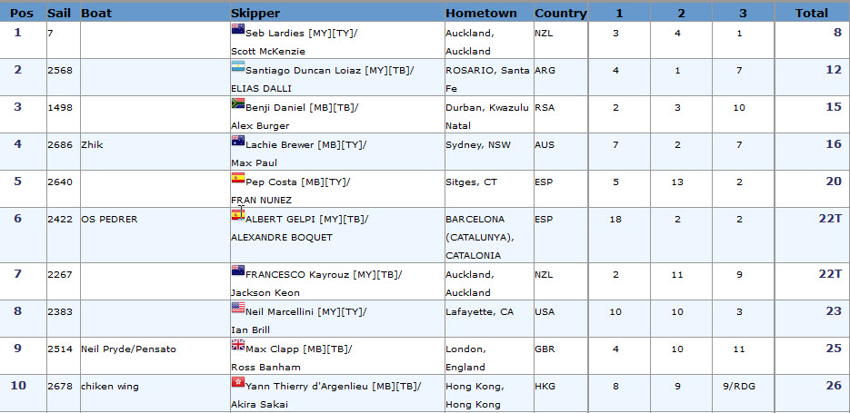Sort by the Pos column header
This screenshot has width=850, height=413.
pyautogui.click(x=22, y=13)
